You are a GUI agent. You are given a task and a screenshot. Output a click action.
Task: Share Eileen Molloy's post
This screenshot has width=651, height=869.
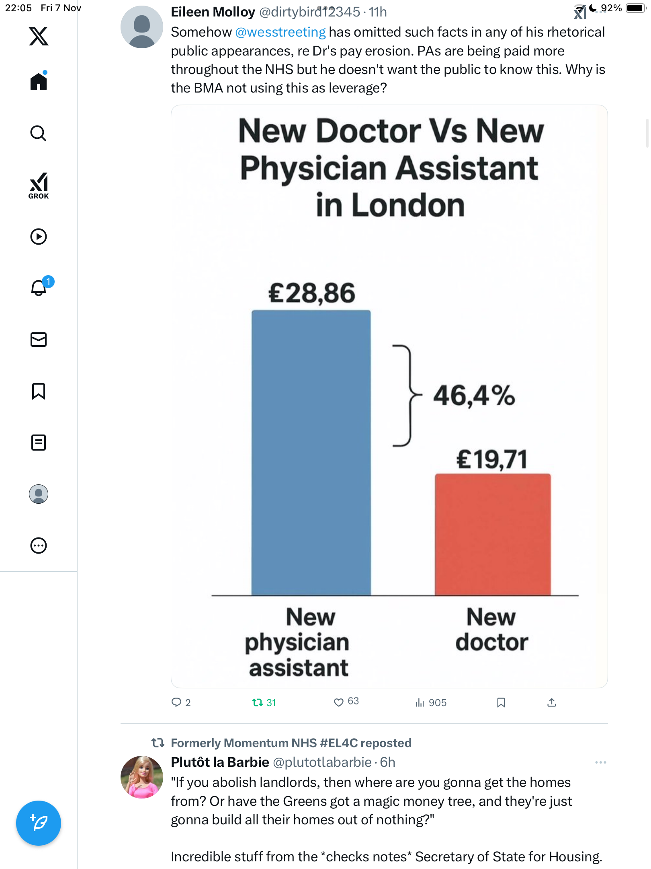(x=552, y=702)
